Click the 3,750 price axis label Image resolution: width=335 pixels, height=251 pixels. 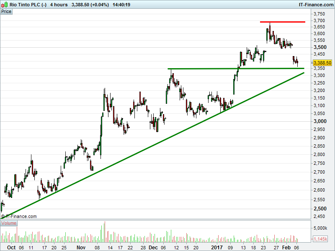click(319, 14)
